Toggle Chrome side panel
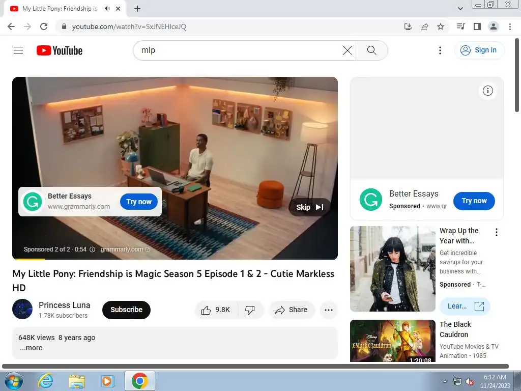 pos(477,26)
